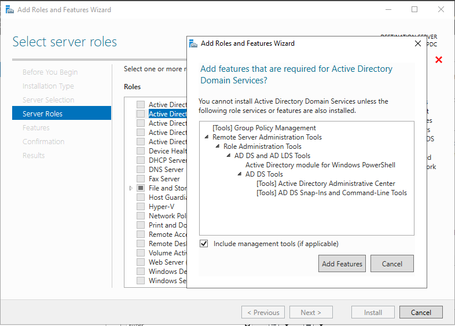Image resolution: width=455 pixels, height=326 pixels.
Task: Toggle Include management tools checkbox
Action: tap(204, 244)
